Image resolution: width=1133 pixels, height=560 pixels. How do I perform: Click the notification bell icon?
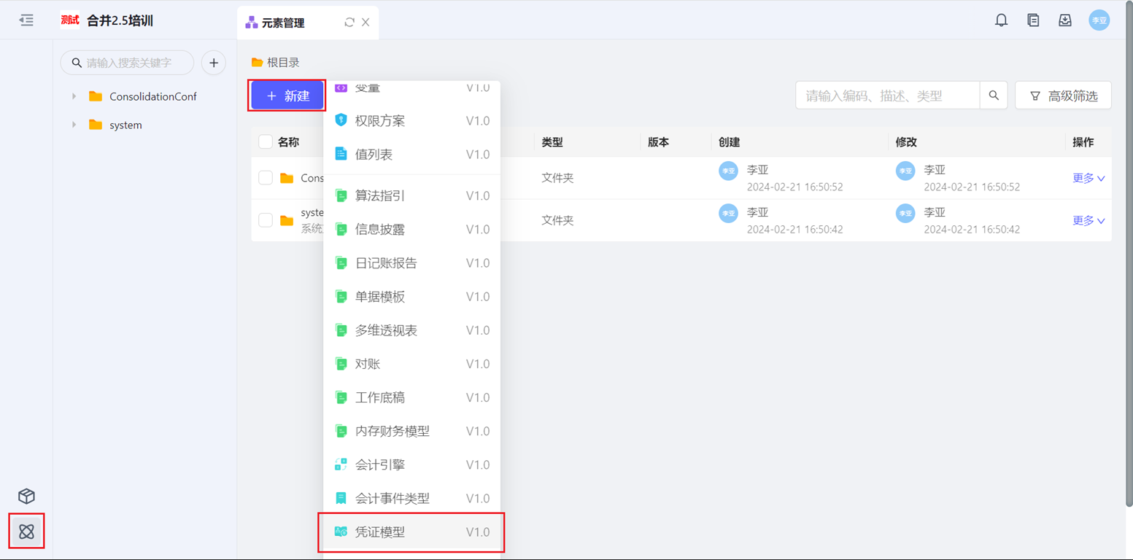tap(1001, 20)
